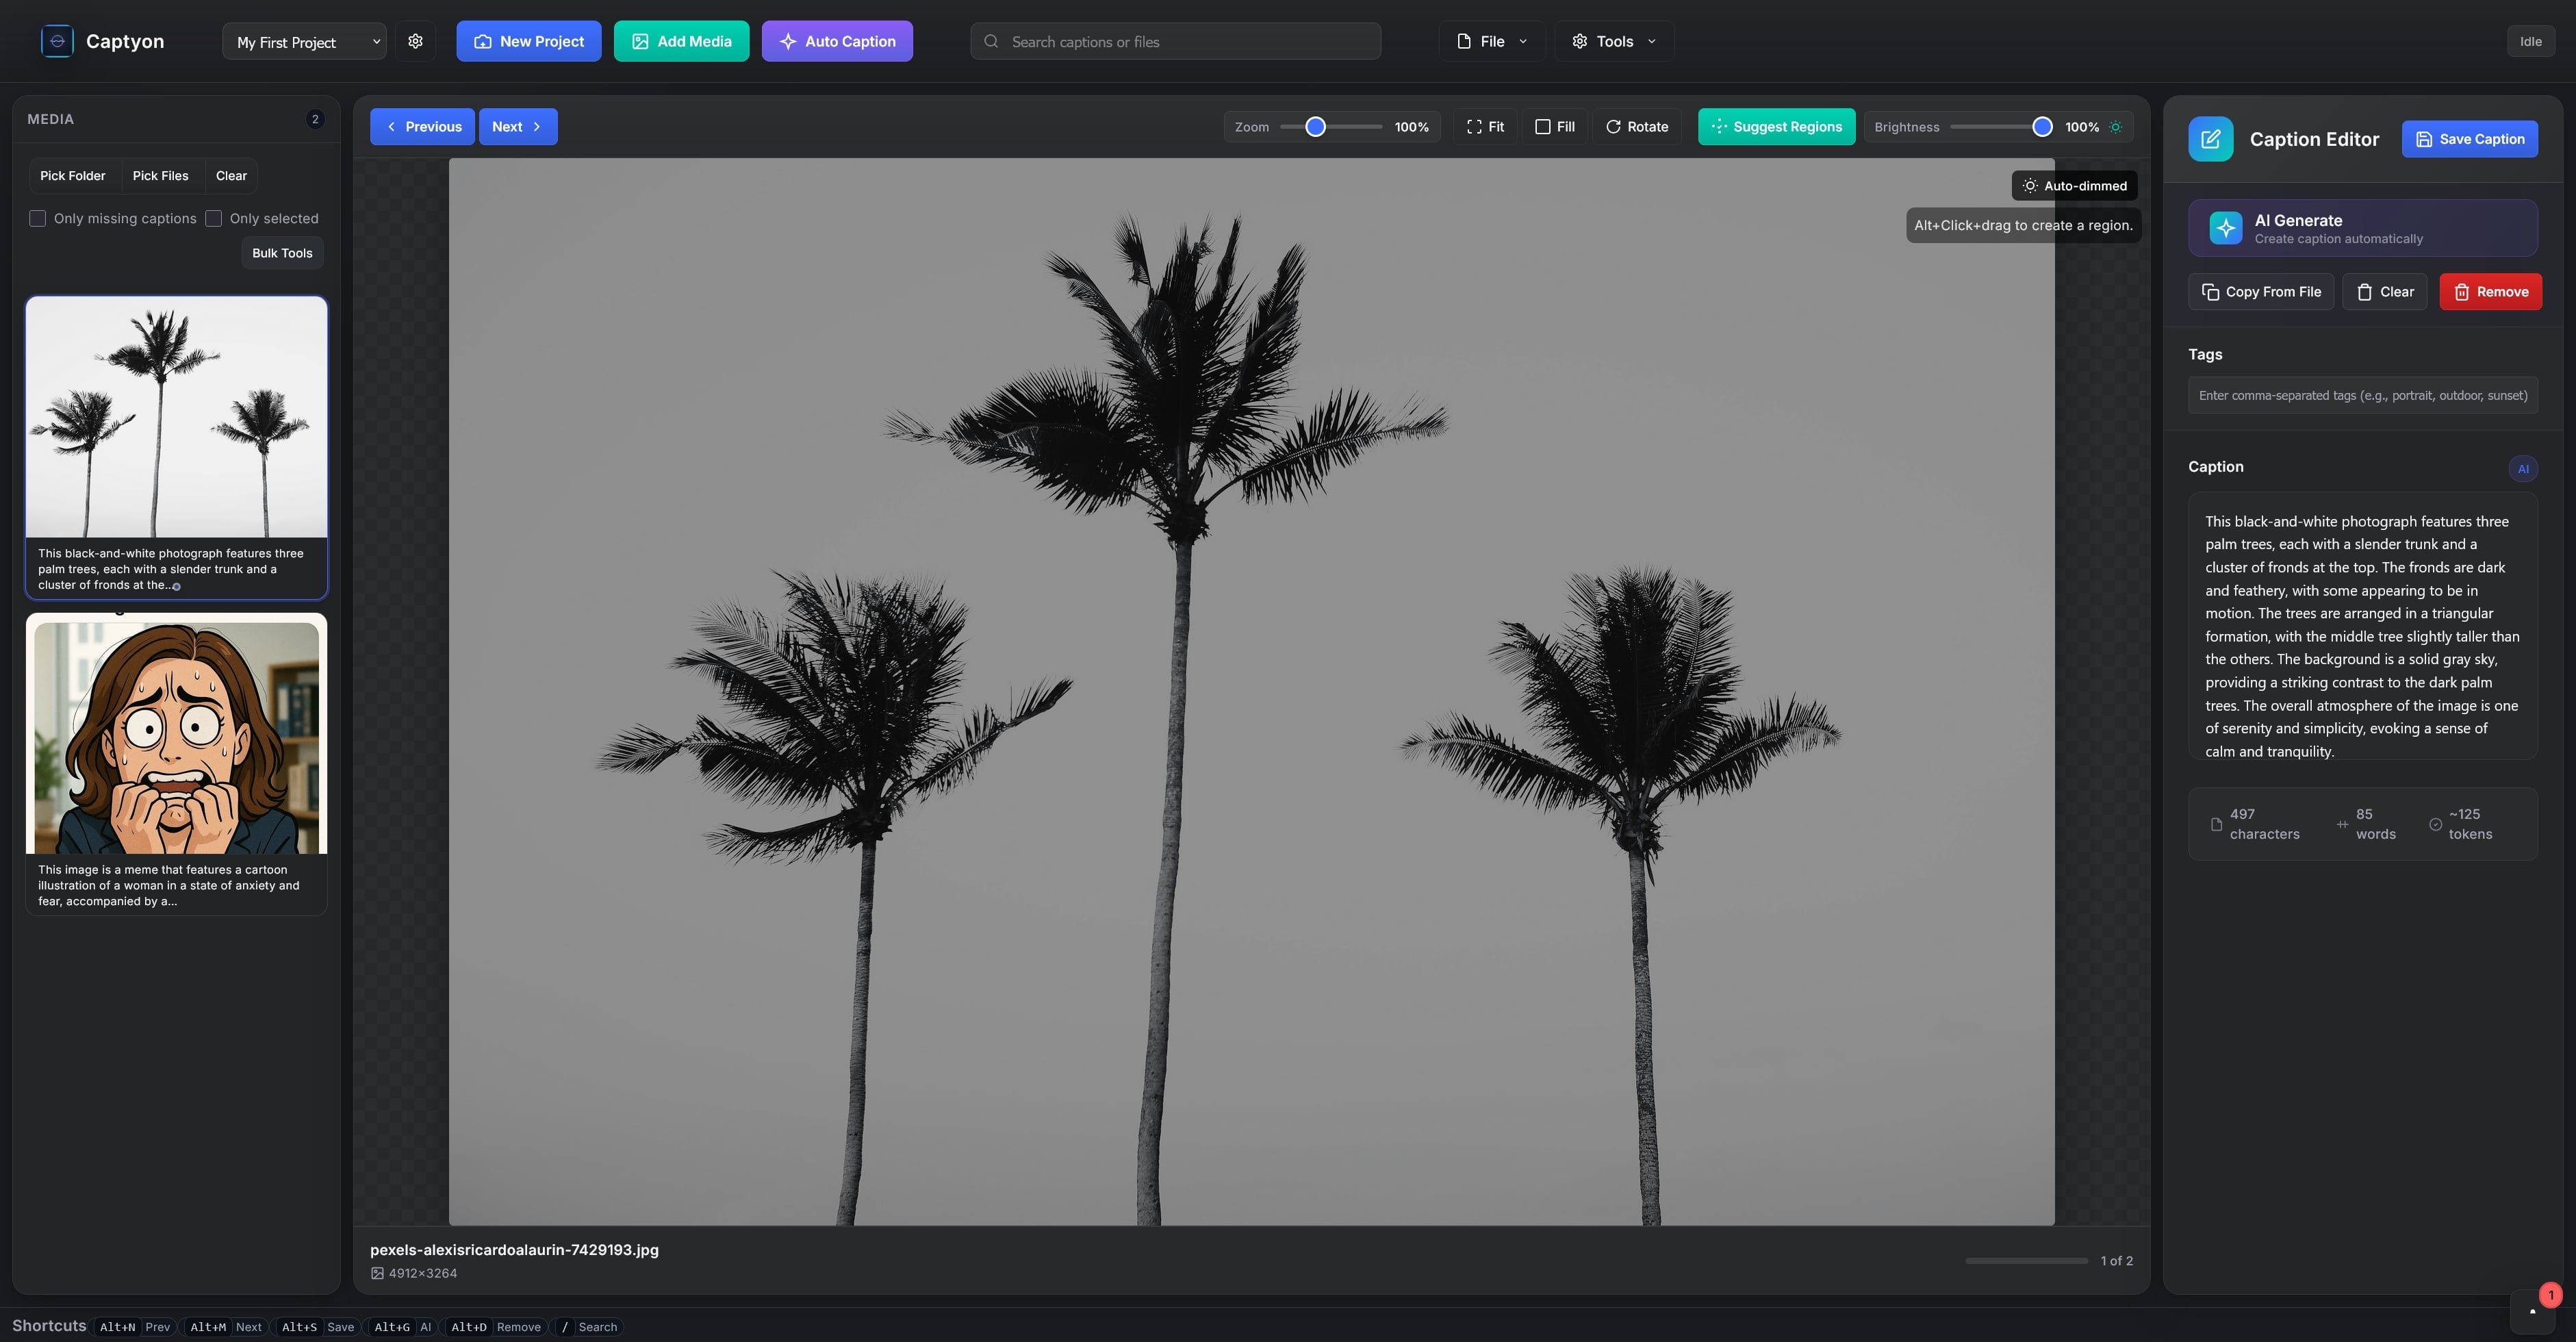Viewport: 2576px width, 1342px height.
Task: Select the Auto Caption sparkle tool
Action: [836, 41]
